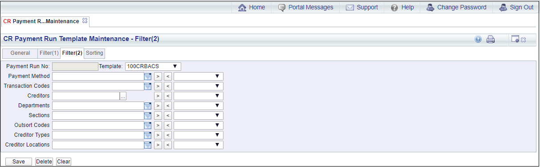Go to Home in the top bar
Viewport: 540px width, 167px height.
coord(252,7)
